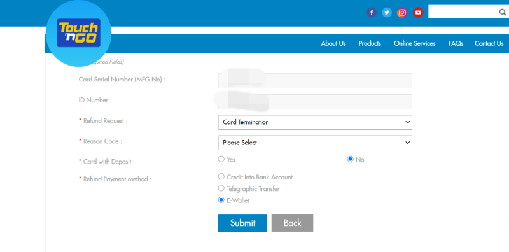This screenshot has width=509, height=252.
Task: Expand the Reason Code dropdown
Action: click(x=315, y=143)
